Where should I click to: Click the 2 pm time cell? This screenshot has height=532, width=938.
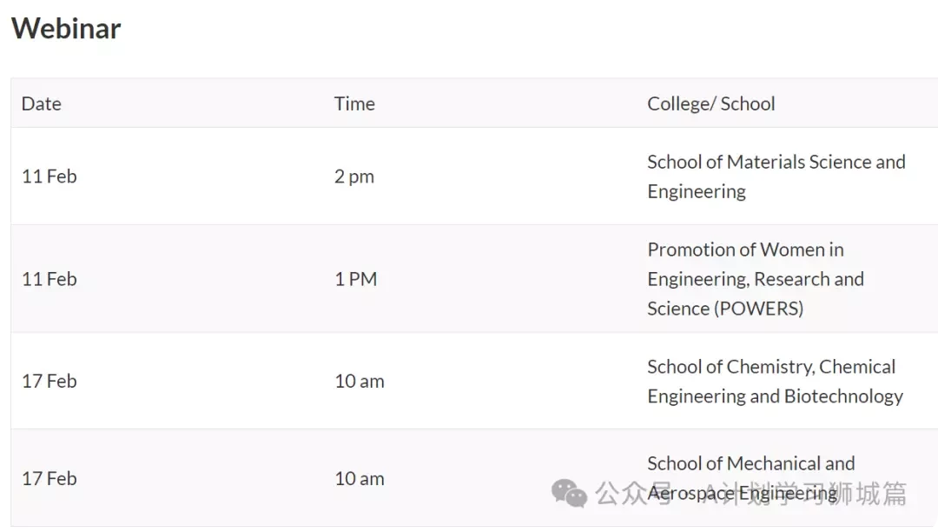[x=354, y=176]
